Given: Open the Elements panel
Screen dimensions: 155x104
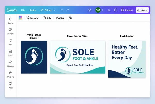Looking at the screenshot, I should [11, 31].
